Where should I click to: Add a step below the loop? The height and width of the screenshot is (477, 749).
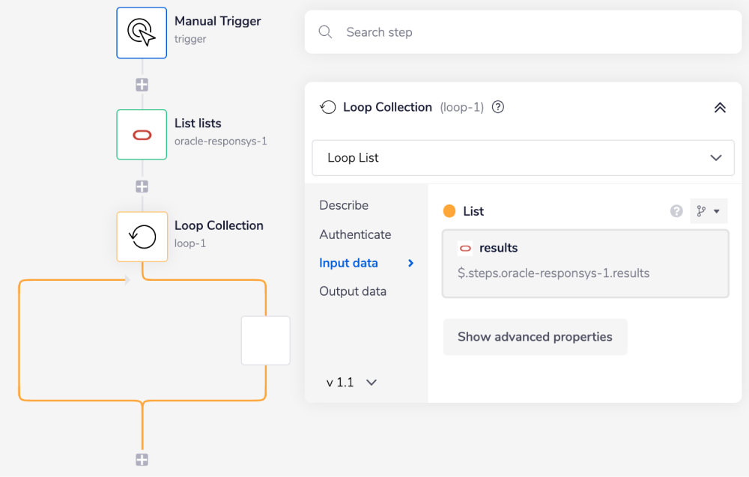click(142, 460)
